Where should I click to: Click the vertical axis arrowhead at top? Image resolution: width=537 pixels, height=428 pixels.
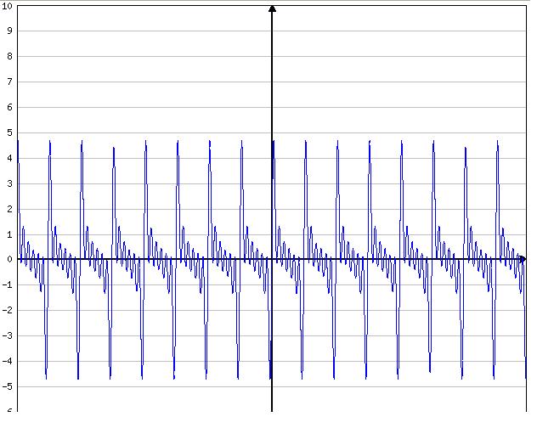click(x=272, y=8)
